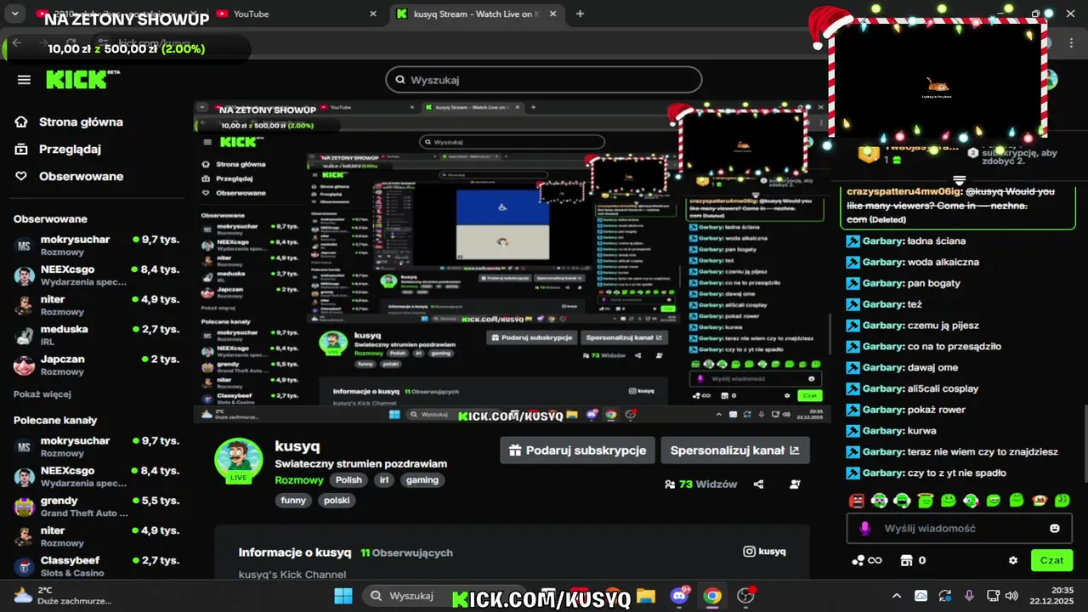Viewport: 1088px width, 612px height.
Task: Open the Japczan channel
Action: 97,365
